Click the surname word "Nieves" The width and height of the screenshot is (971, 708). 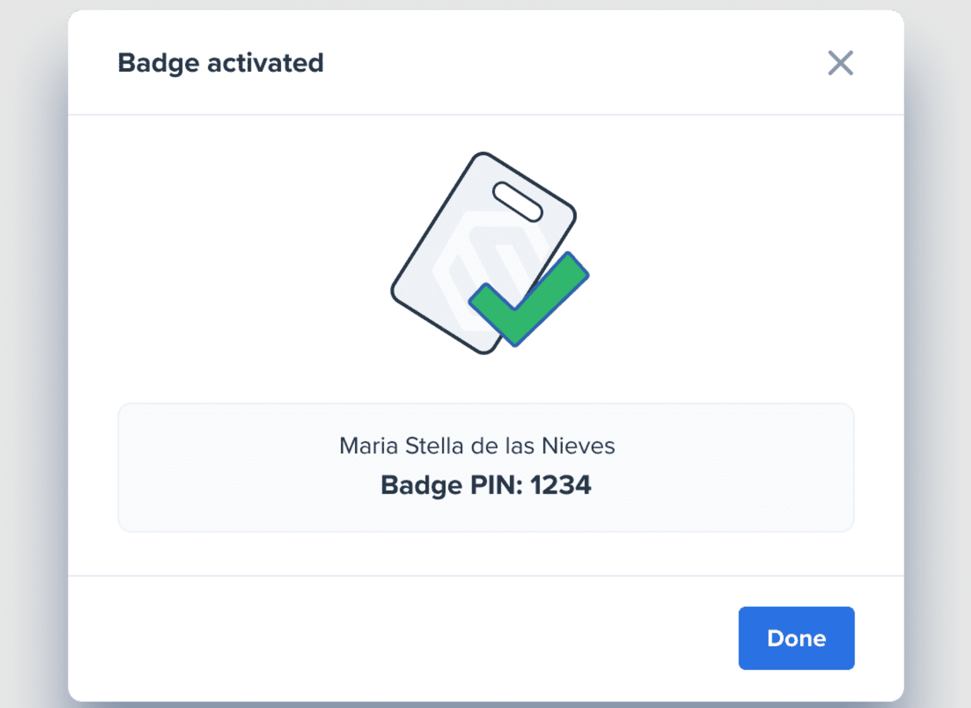tap(578, 446)
